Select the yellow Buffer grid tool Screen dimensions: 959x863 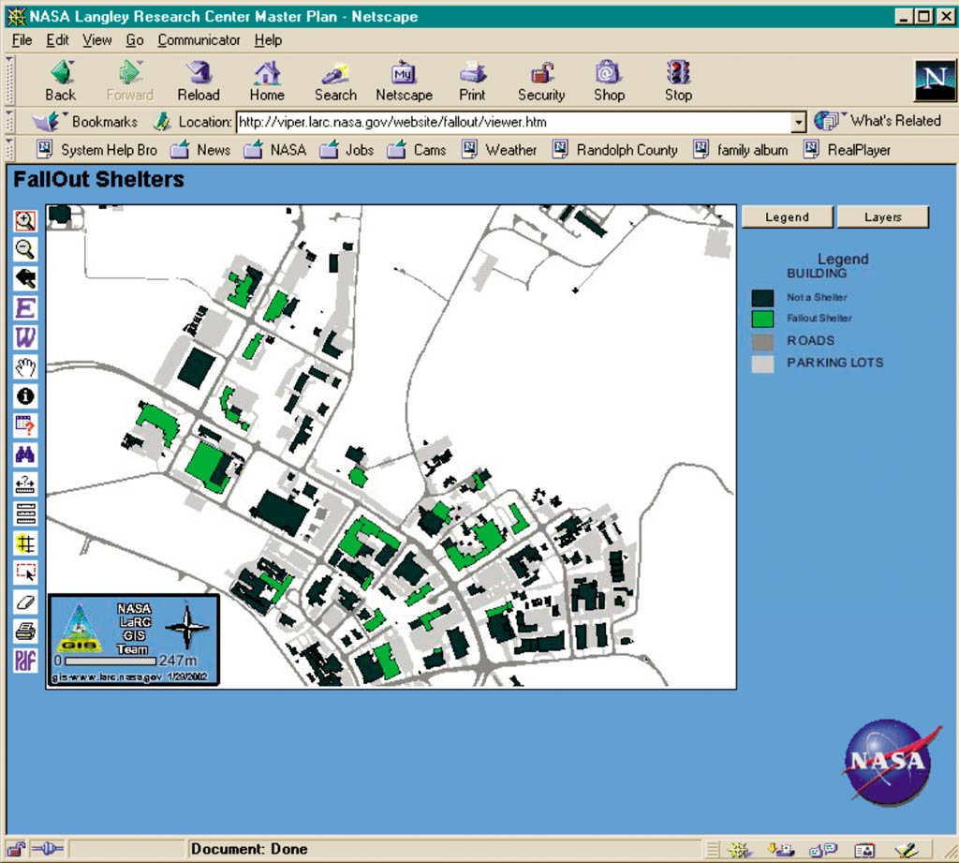pyautogui.click(x=25, y=543)
